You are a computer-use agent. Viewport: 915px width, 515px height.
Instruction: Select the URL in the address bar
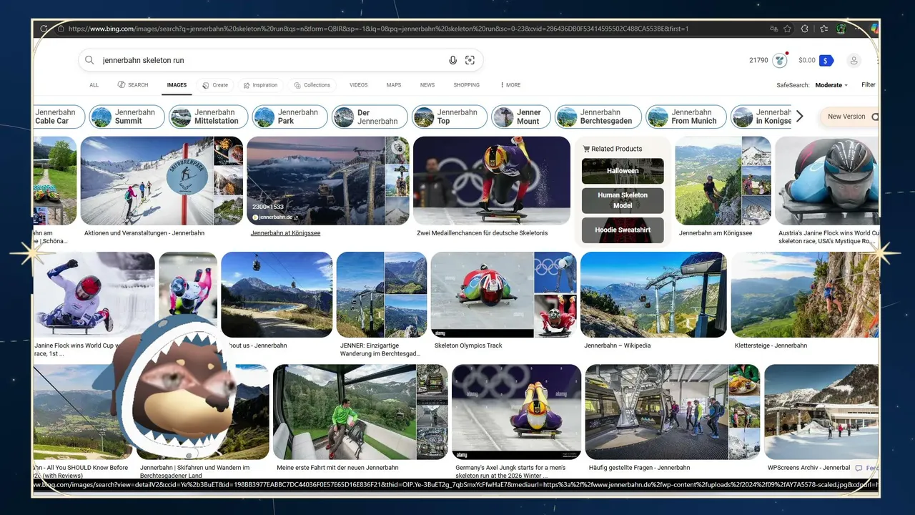tap(379, 29)
